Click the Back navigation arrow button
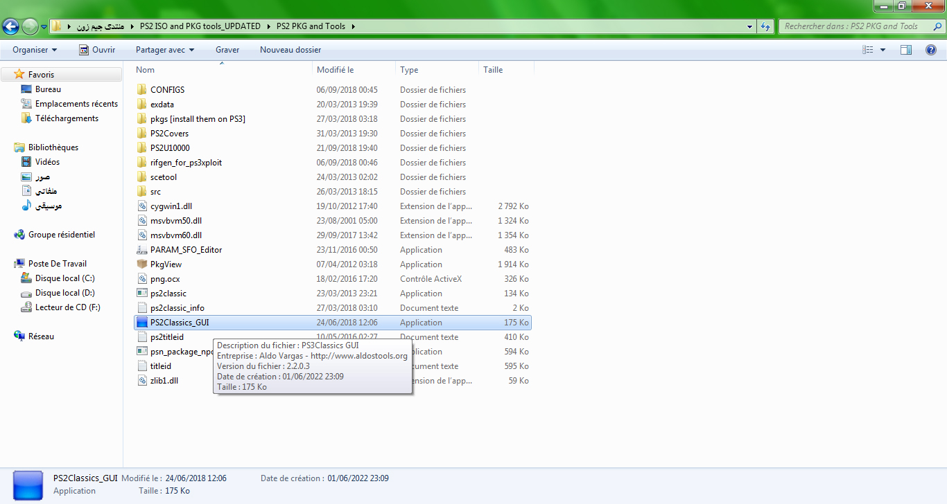The width and height of the screenshot is (947, 504). (x=11, y=26)
